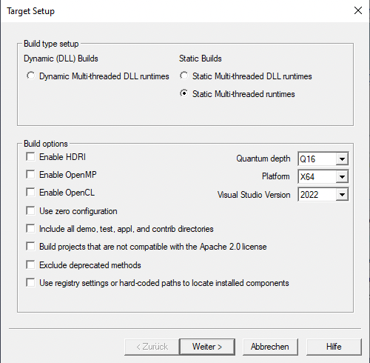Click the Abbrechen button
370x363 pixels.
click(270, 347)
